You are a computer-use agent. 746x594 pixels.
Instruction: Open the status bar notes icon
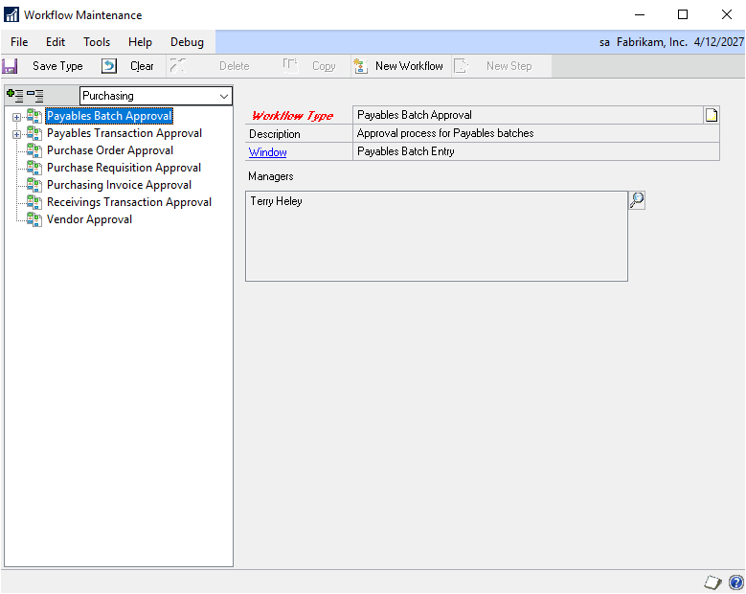point(712,583)
